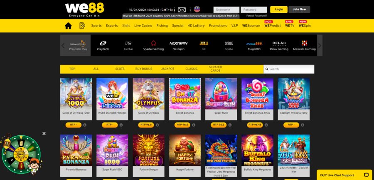Go to the home icon
Image resolution: width=374 pixels, height=180 pixels.
click(68, 26)
